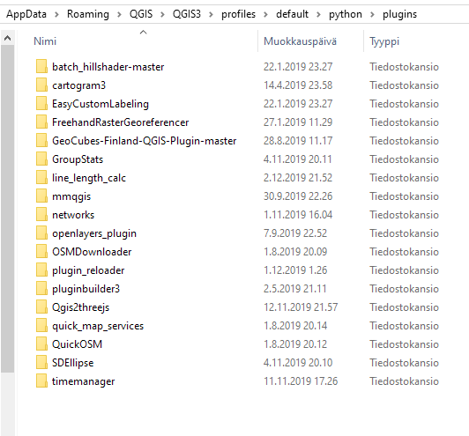
Task: Click the OSMDownloader folder icon
Action: 41,252
